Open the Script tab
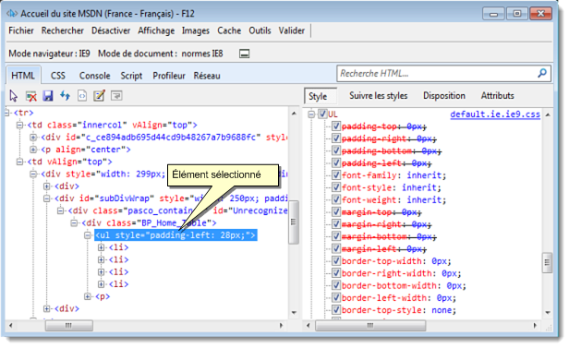569x348 pixels. pyautogui.click(x=131, y=76)
